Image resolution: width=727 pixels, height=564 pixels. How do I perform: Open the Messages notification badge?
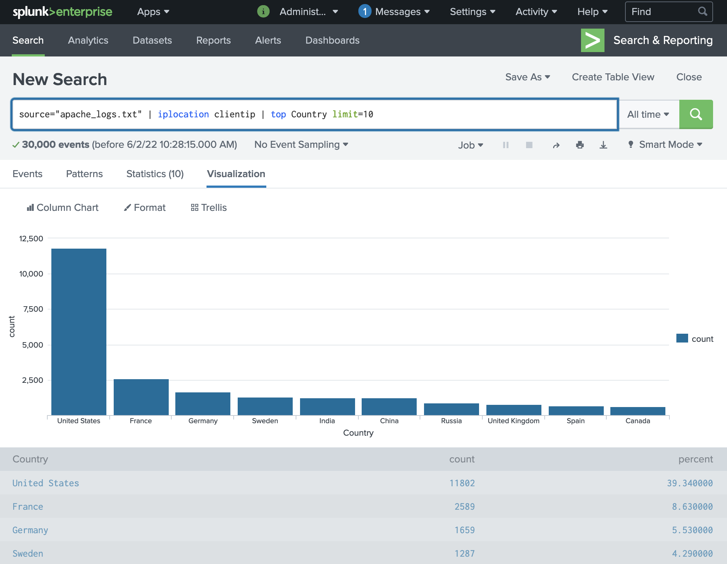[x=365, y=12]
